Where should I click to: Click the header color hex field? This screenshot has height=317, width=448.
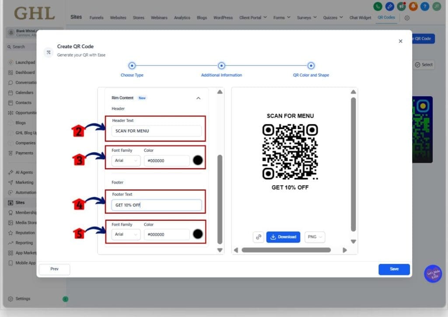pos(167,160)
